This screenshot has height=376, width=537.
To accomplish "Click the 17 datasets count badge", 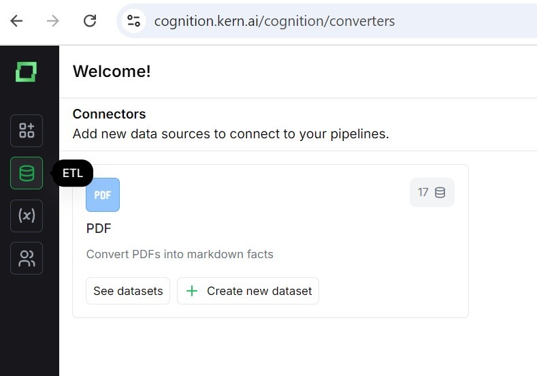I will click(x=432, y=193).
